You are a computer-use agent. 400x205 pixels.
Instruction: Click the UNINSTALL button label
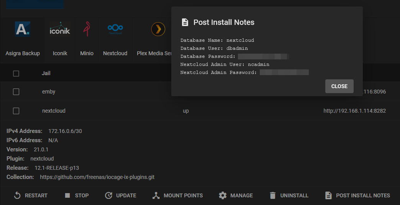coord(294,195)
